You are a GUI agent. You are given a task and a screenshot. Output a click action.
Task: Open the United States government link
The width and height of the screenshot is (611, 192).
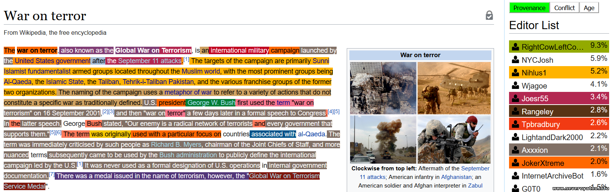click(52, 61)
